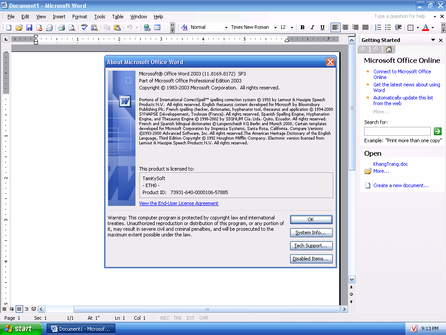Switch to Normal View button
The image size is (446, 335).
point(4,309)
